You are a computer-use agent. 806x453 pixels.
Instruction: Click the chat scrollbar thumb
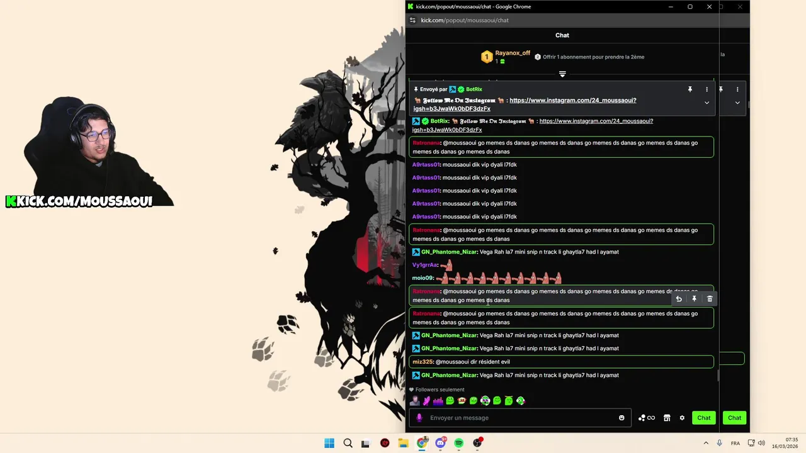[718, 375]
